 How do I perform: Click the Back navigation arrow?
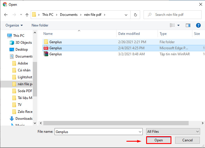click(x=6, y=15)
